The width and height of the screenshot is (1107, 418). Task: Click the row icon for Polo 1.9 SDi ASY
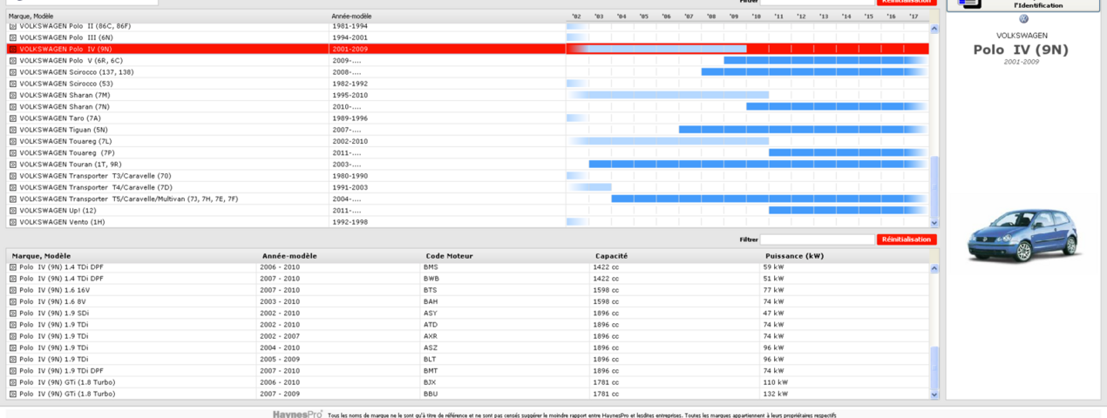pos(13,313)
